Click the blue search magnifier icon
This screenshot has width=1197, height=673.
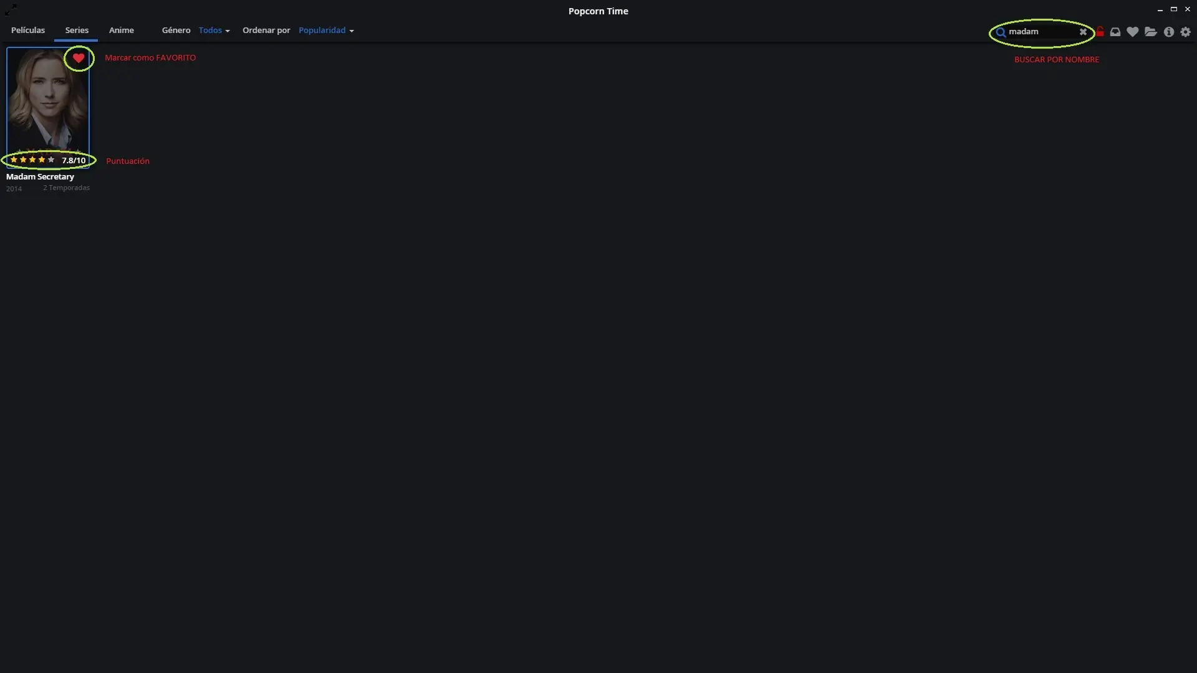[x=1001, y=32]
